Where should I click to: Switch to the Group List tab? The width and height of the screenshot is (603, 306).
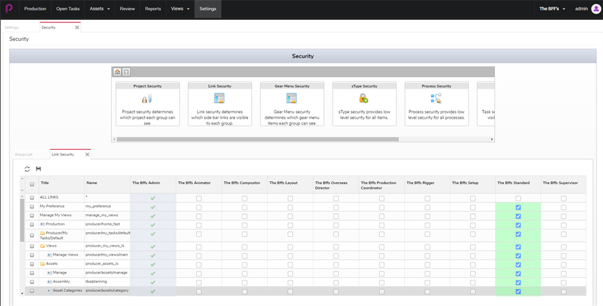tap(24, 155)
